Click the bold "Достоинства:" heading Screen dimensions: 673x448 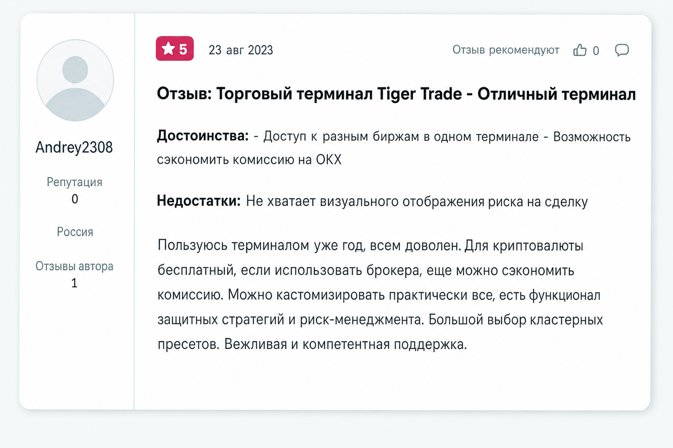pyautogui.click(x=203, y=136)
